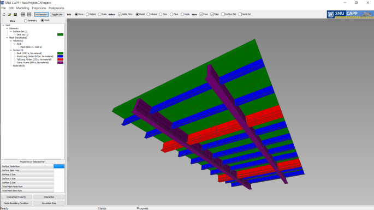Open Nodal Boundary Condition

16,203
